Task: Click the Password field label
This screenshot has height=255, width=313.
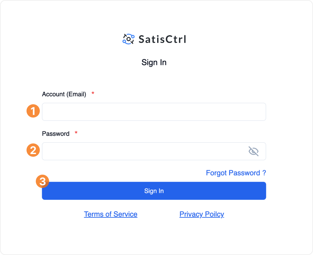Action: coord(56,134)
